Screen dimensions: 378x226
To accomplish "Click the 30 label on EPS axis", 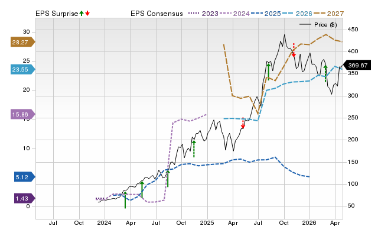I will pos(26,32).
